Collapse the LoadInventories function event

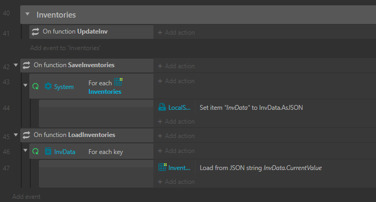click(x=16, y=135)
